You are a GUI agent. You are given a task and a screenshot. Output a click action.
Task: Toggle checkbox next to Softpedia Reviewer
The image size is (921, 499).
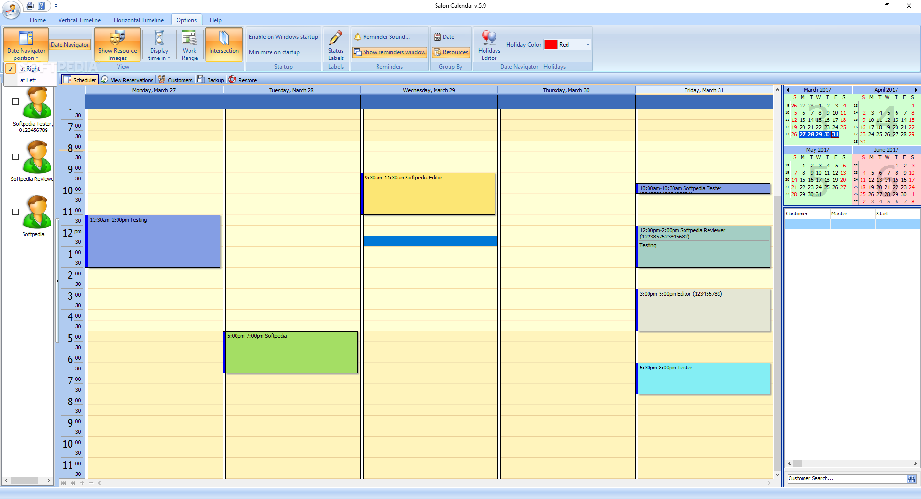tap(15, 157)
